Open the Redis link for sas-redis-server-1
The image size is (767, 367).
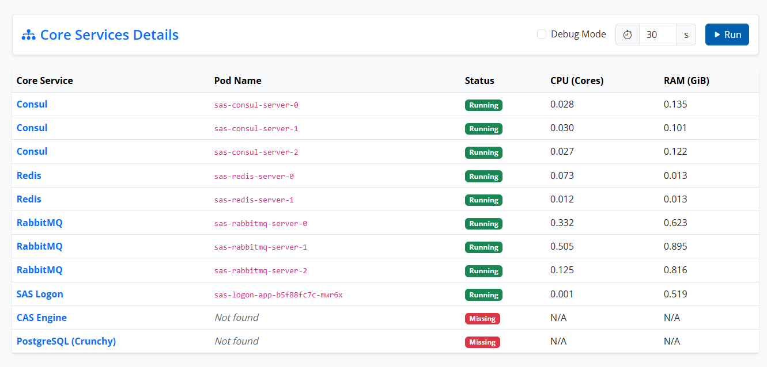click(x=29, y=199)
